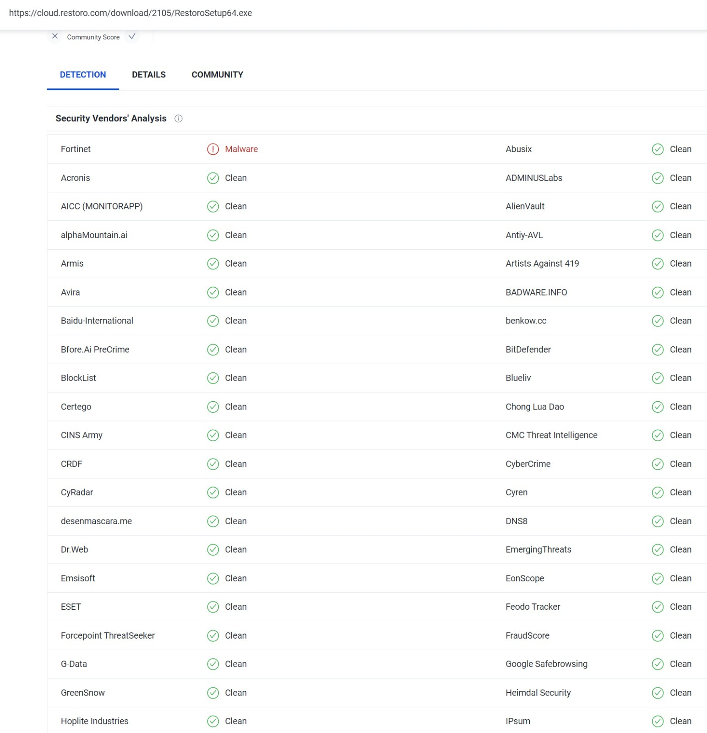The width and height of the screenshot is (707, 733).
Task: Click the Community Score upvote checkmark icon
Action: (132, 36)
